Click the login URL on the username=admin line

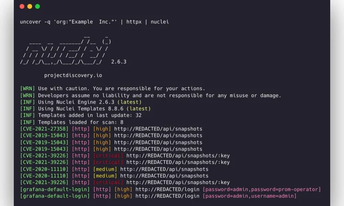click(167, 196)
